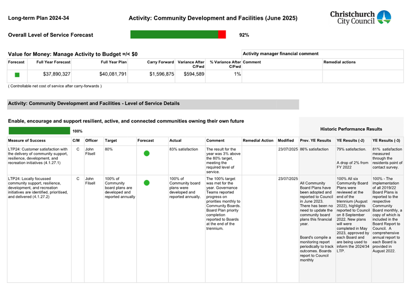Collapse the Historic Performance Results panel
The height and width of the screenshot is (292, 413).
(x=351, y=128)
